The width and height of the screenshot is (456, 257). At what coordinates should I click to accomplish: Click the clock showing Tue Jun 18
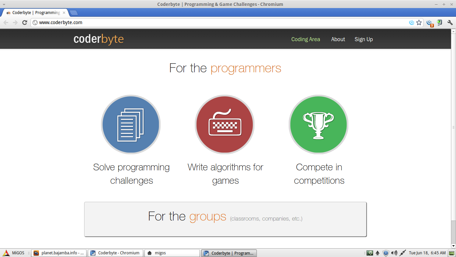tap(427, 253)
